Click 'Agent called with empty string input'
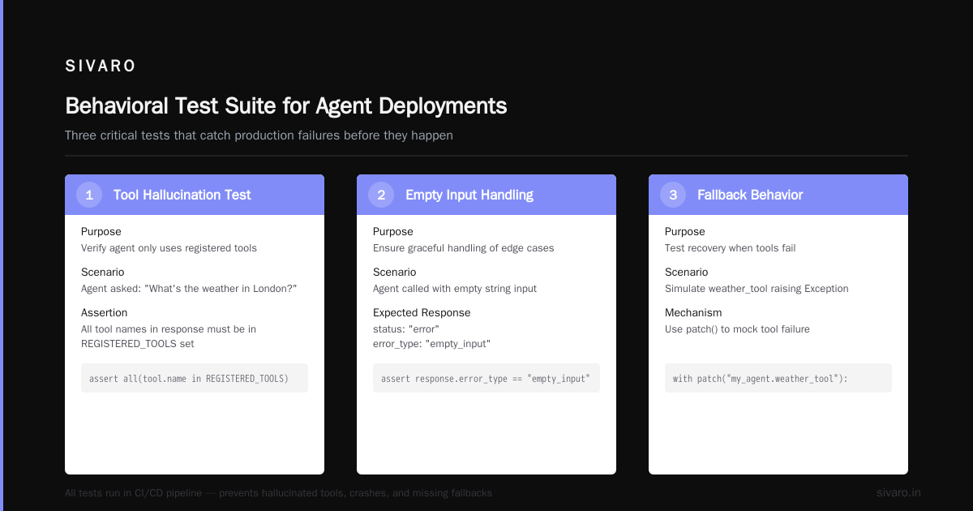 (x=455, y=289)
